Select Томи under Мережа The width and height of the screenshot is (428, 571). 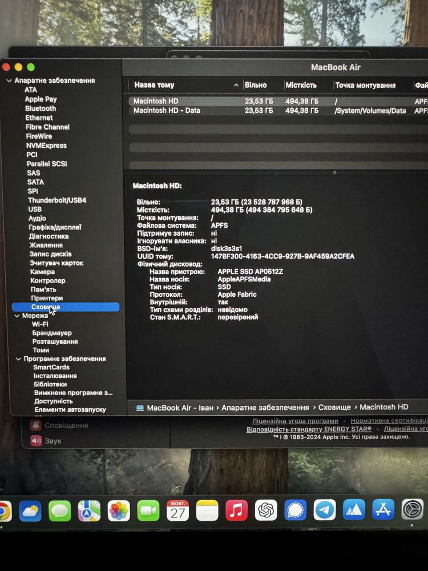click(x=41, y=351)
